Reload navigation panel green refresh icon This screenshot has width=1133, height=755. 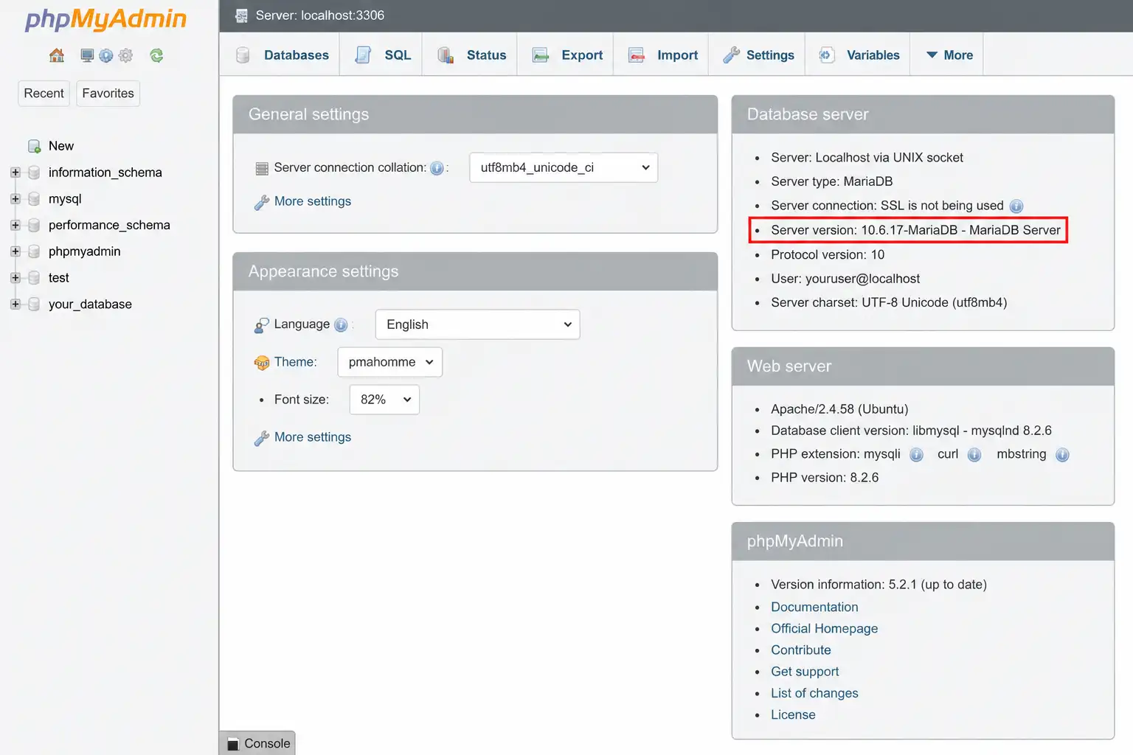click(x=156, y=55)
